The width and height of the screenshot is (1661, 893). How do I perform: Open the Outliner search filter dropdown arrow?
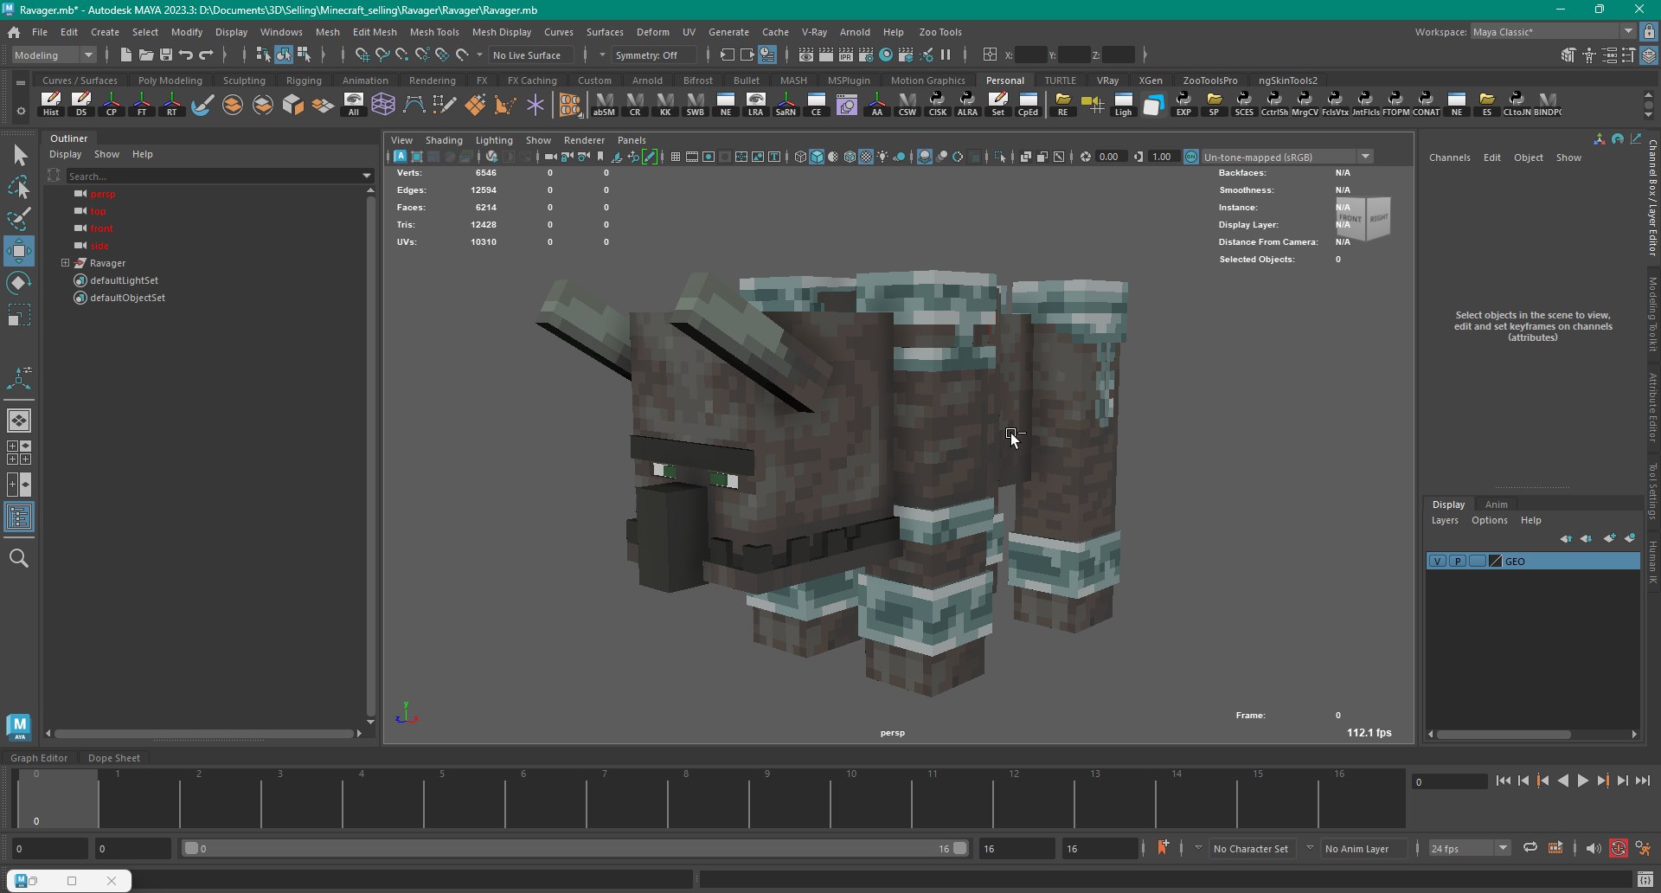tap(367, 176)
